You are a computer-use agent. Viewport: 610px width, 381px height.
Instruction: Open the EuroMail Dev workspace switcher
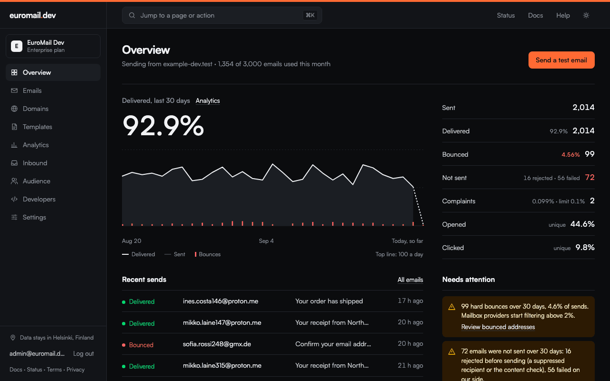(x=53, y=46)
